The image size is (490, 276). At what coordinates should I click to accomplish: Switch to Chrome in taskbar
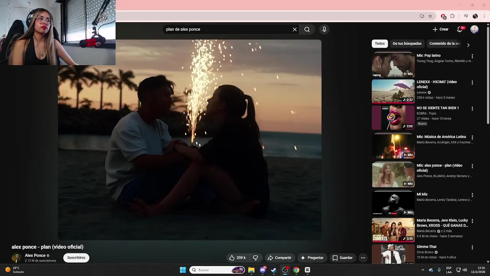click(296, 270)
